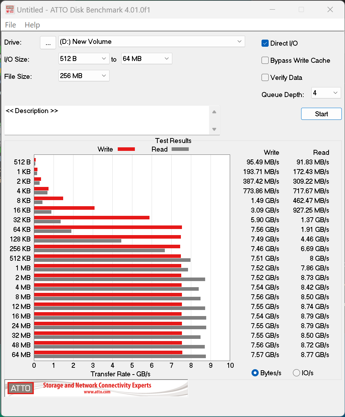
Task: Enable the Verify Data checkbox
Action: pyautogui.click(x=265, y=77)
